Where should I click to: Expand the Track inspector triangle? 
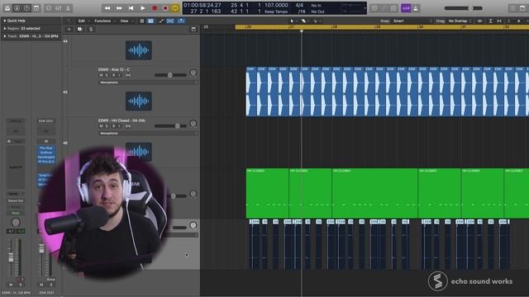pos(5,36)
